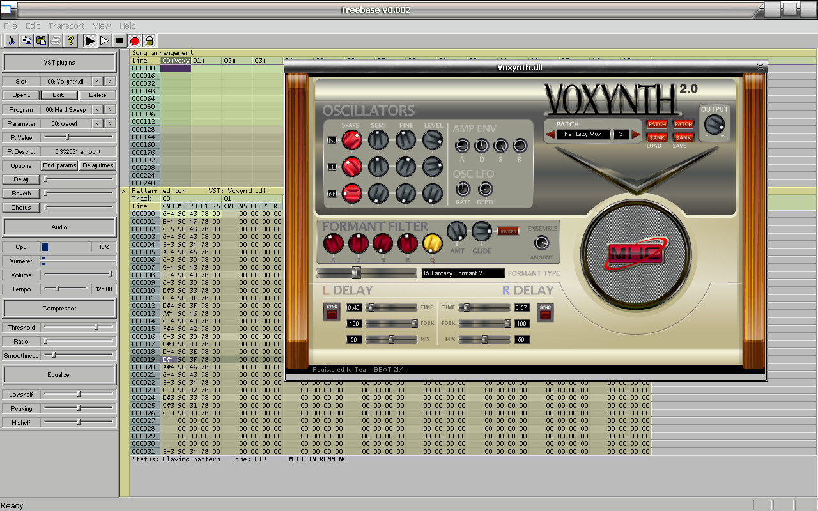This screenshot has height=511, width=818.
Task: Stop playback with the square stop button
Action: point(120,41)
